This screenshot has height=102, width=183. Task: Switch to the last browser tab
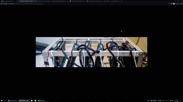pos(112,1)
